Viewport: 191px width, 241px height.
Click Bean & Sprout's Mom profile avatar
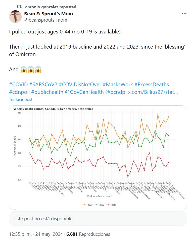(15, 17)
